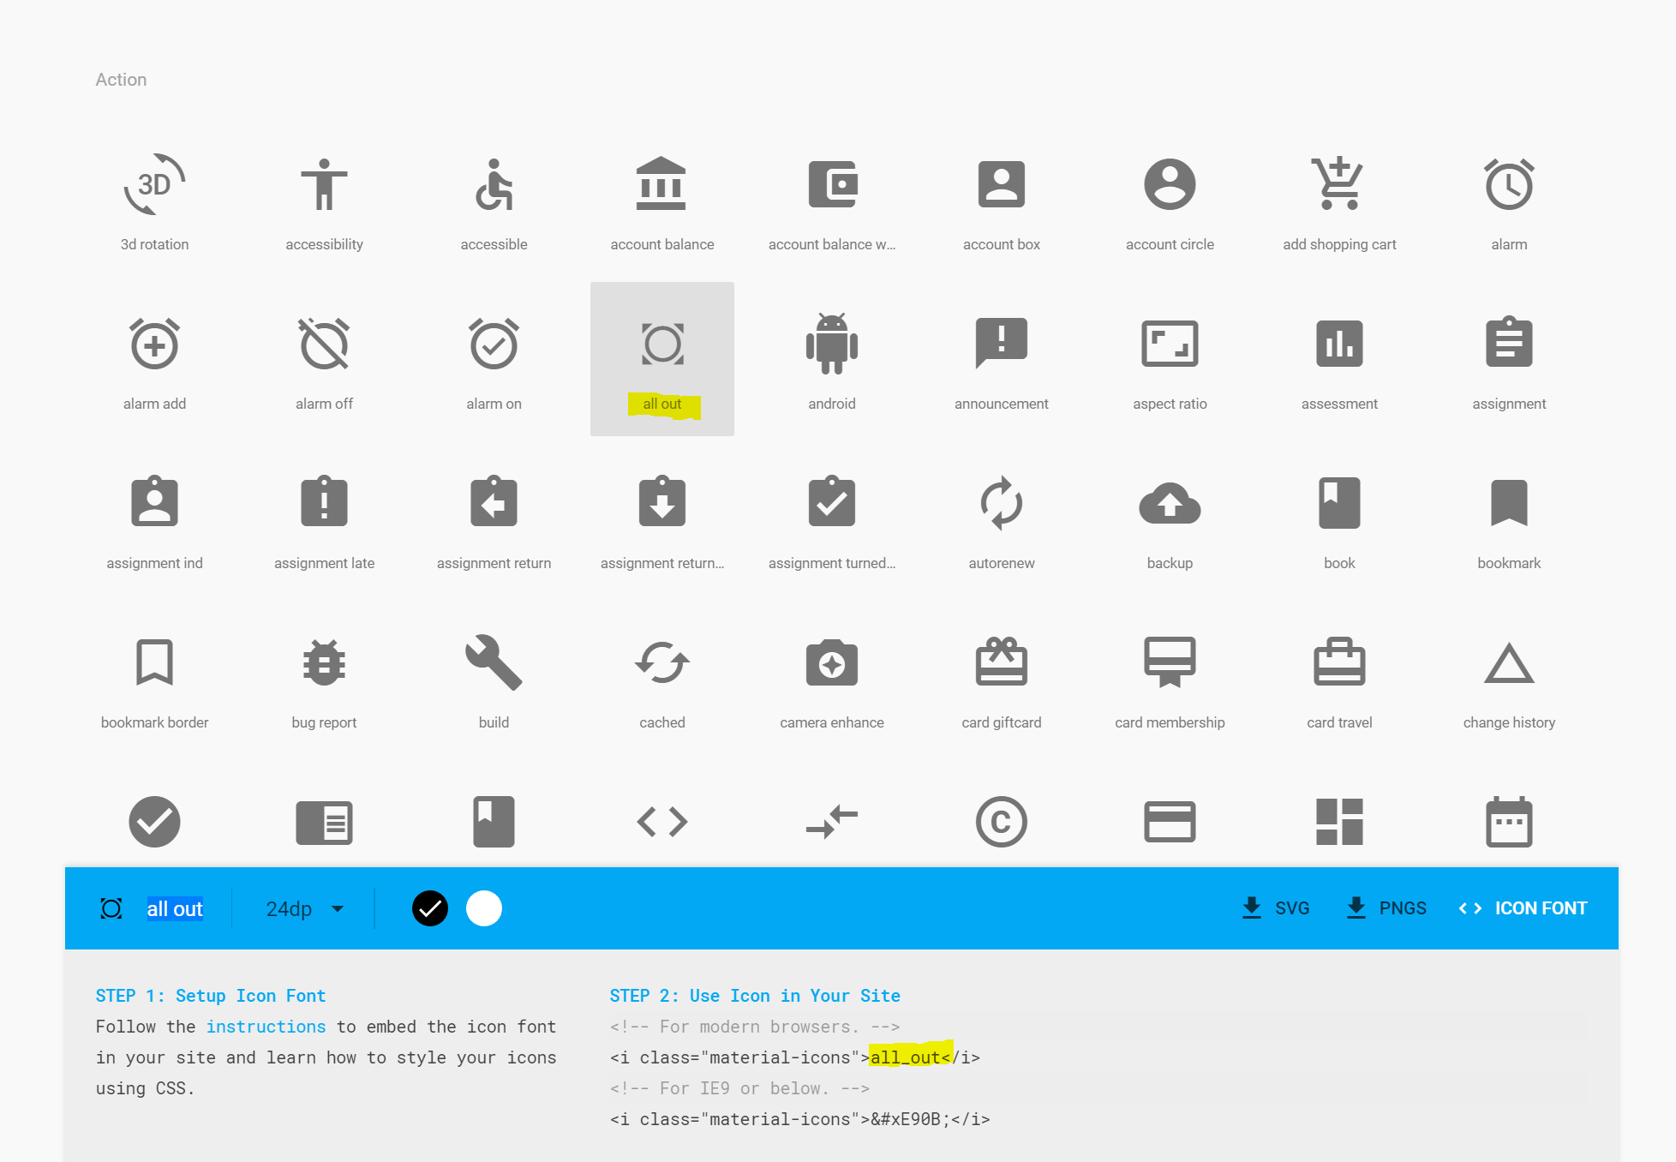Screen dimensions: 1676x1162
Task: Select the currently highlighted all out icon
Action: coord(661,344)
